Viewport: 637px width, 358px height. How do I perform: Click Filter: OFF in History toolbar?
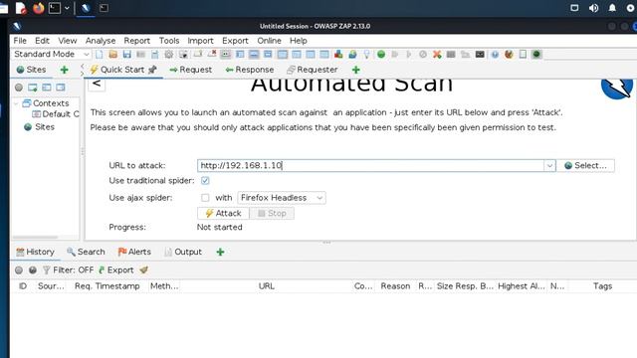[x=69, y=269]
